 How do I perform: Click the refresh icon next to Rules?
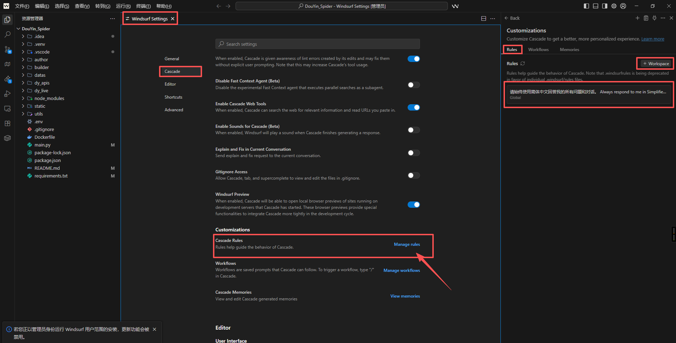coord(523,64)
